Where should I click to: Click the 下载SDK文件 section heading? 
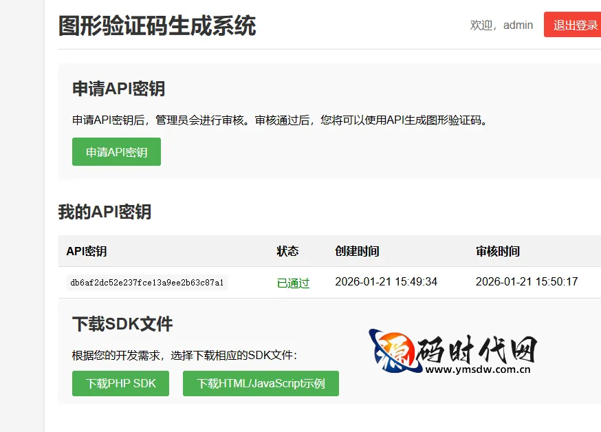pos(122,324)
